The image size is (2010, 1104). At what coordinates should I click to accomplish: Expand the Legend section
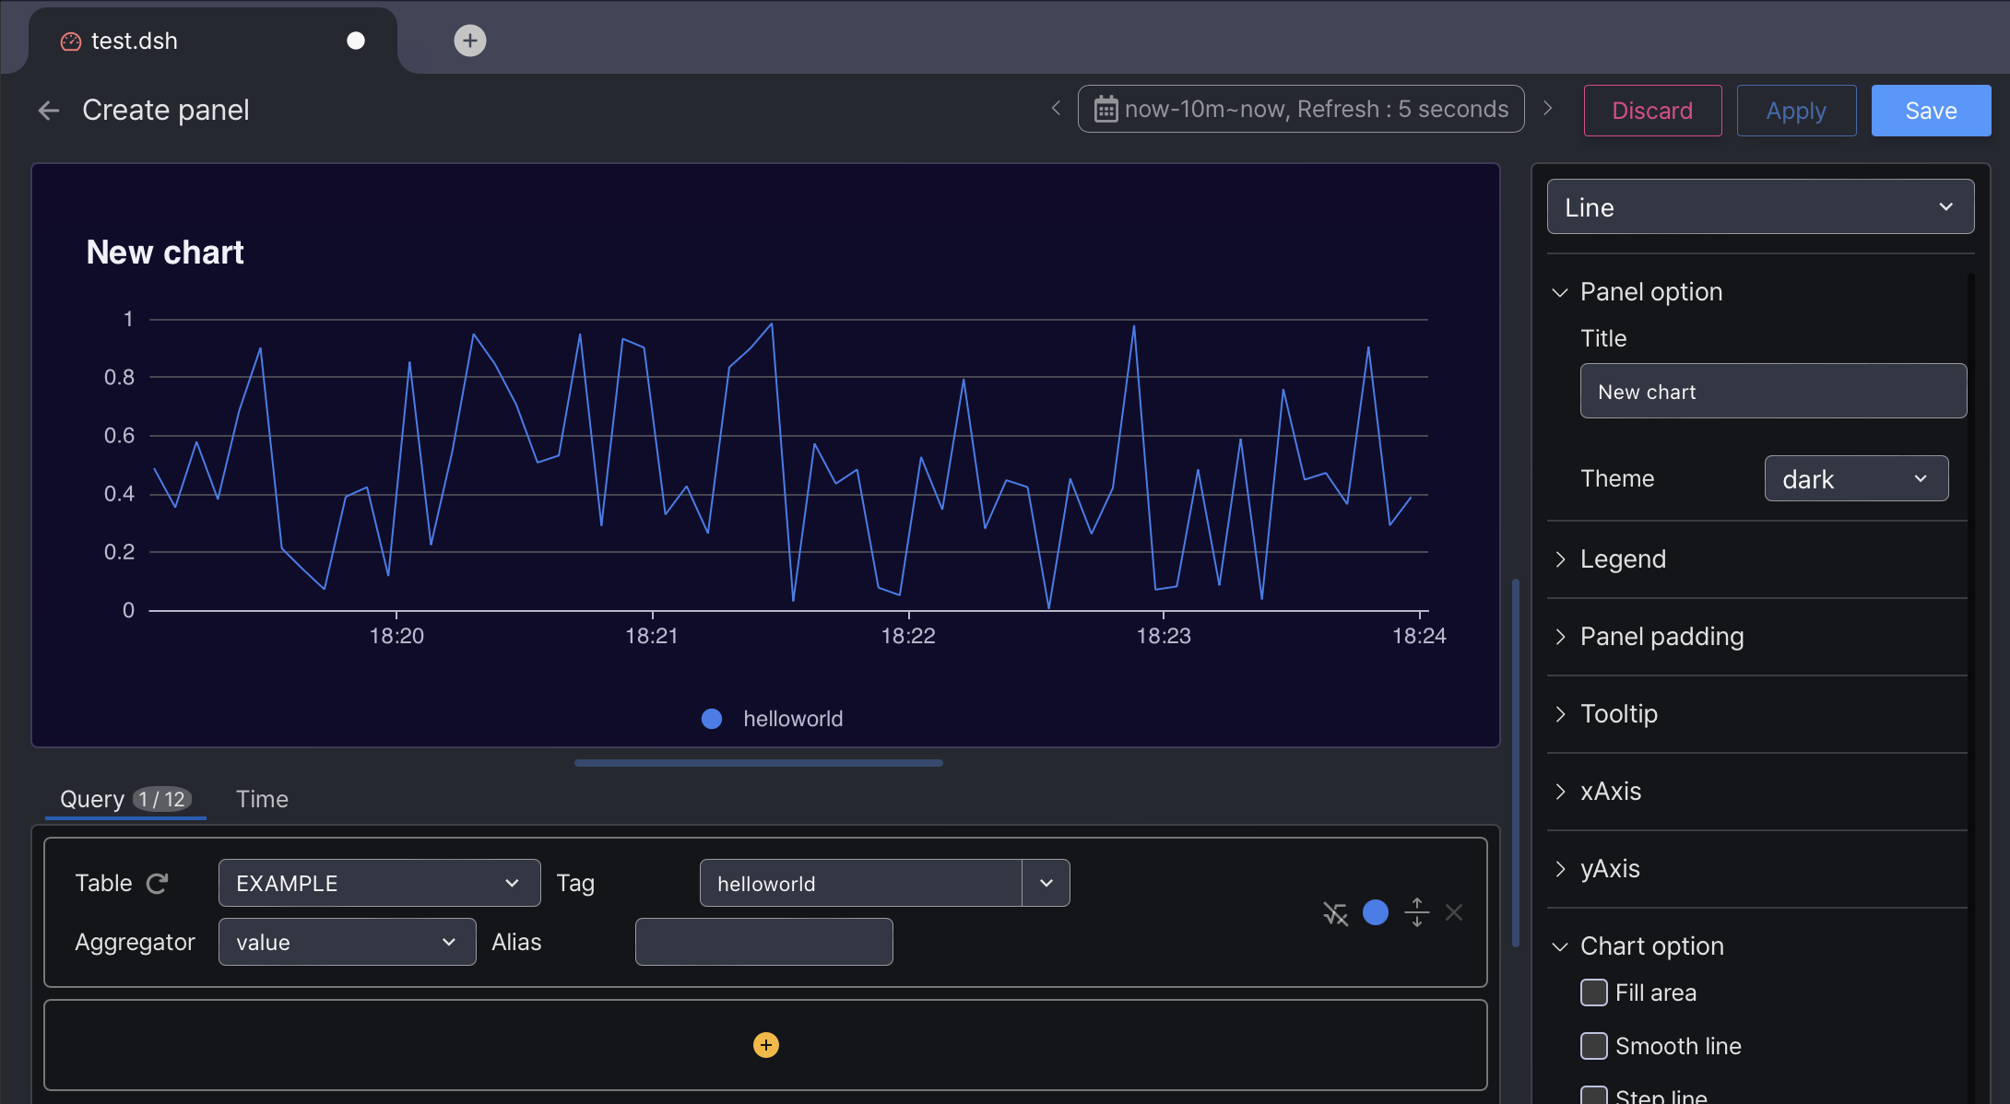[x=1623, y=559]
